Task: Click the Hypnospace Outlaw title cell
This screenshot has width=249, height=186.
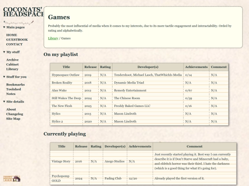Action: tap(66, 75)
